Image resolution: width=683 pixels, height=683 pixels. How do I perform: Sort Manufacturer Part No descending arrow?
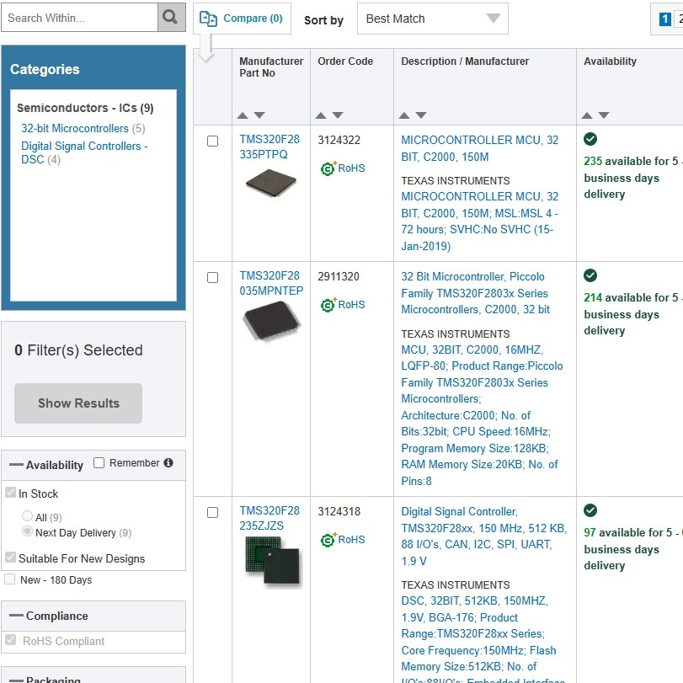coord(259,115)
